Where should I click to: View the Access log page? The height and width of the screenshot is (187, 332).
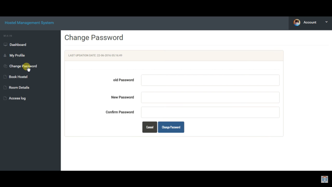(x=17, y=98)
